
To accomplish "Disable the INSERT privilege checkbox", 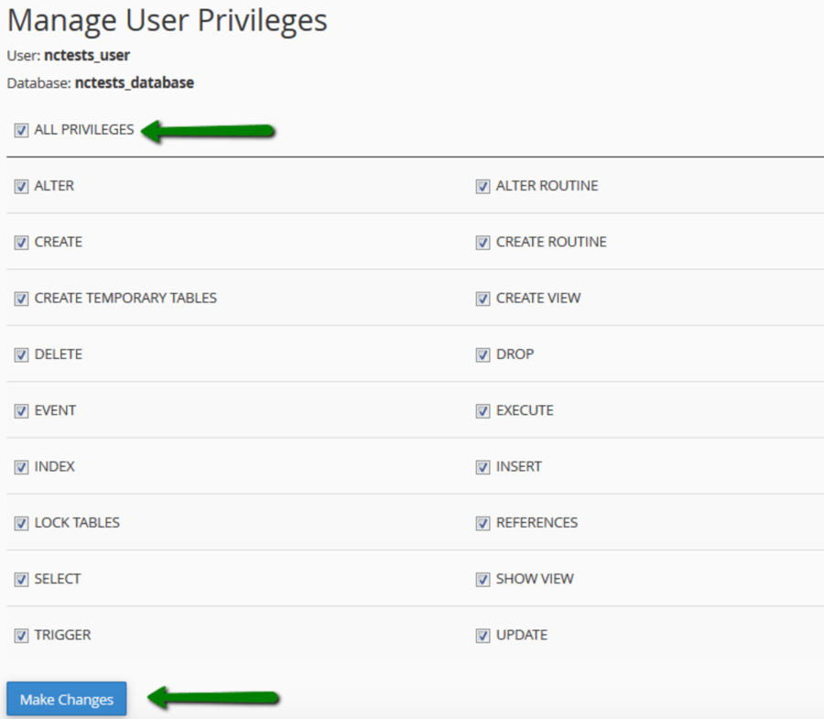I will point(482,467).
